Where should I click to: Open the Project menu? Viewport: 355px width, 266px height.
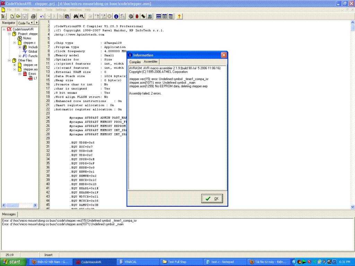37,10
